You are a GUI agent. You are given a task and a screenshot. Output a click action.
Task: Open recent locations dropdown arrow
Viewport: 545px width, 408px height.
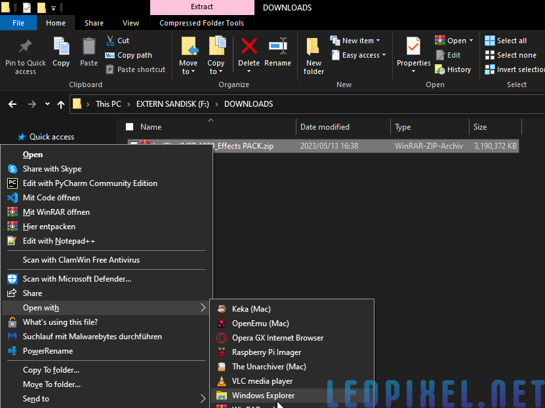coord(47,104)
